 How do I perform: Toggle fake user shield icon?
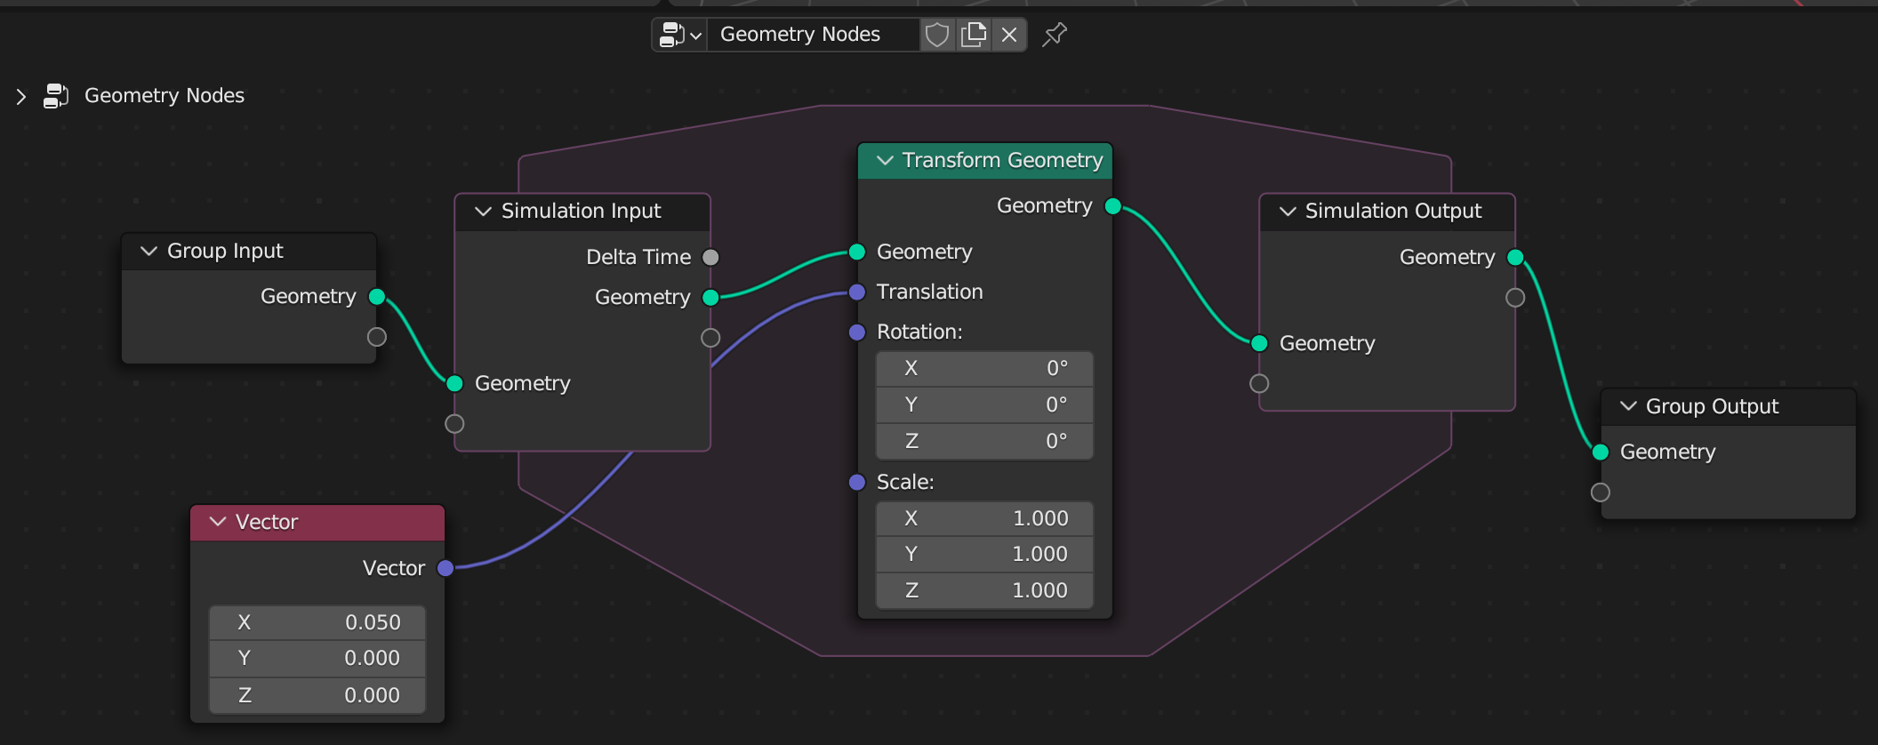click(x=937, y=35)
